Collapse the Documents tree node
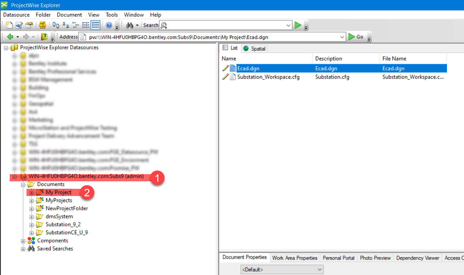The width and height of the screenshot is (464, 275). (x=23, y=185)
